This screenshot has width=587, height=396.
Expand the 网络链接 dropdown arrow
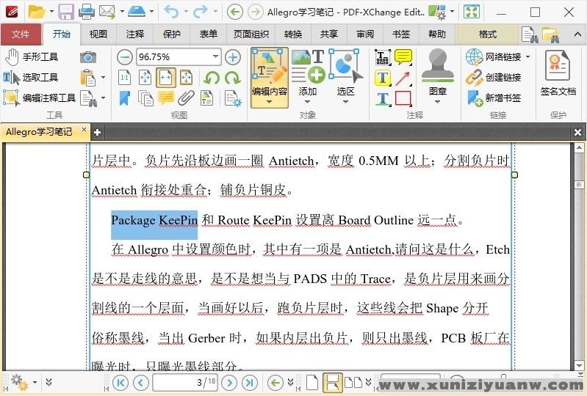(527, 57)
